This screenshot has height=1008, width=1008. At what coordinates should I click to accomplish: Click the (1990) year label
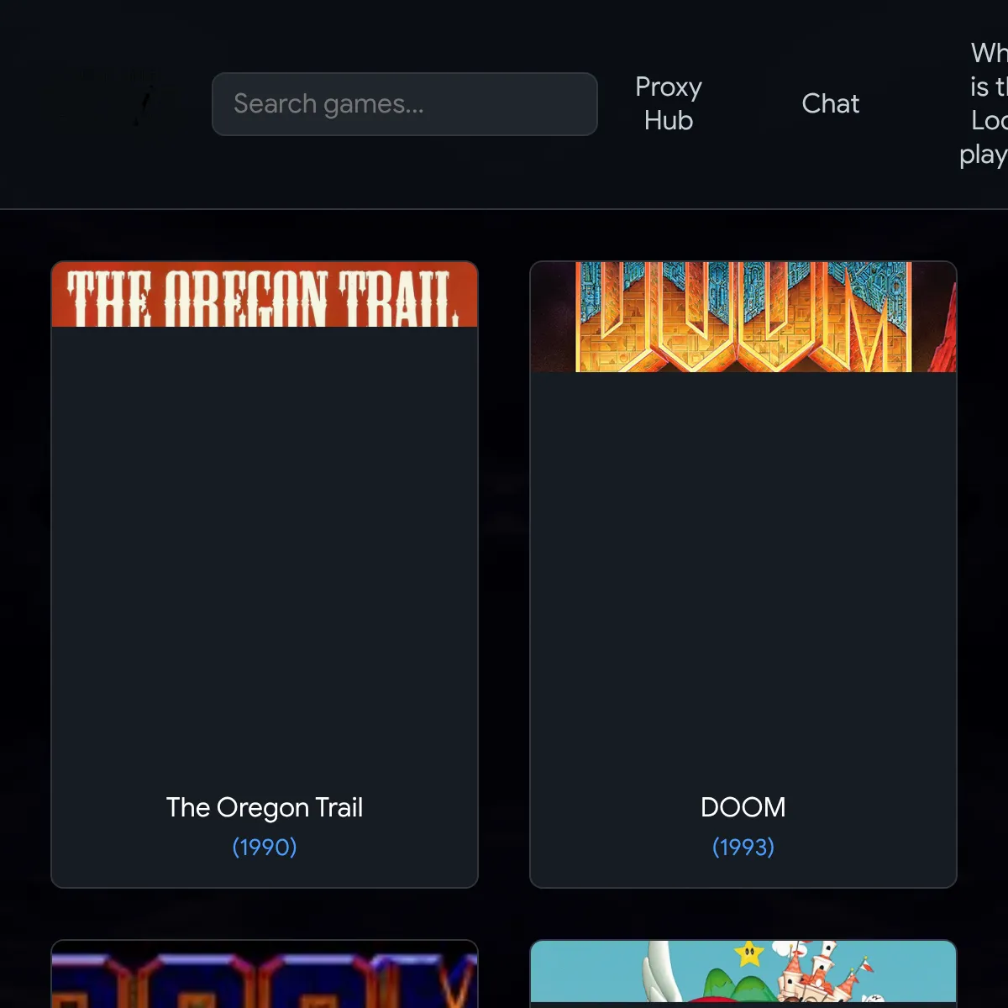click(x=264, y=847)
